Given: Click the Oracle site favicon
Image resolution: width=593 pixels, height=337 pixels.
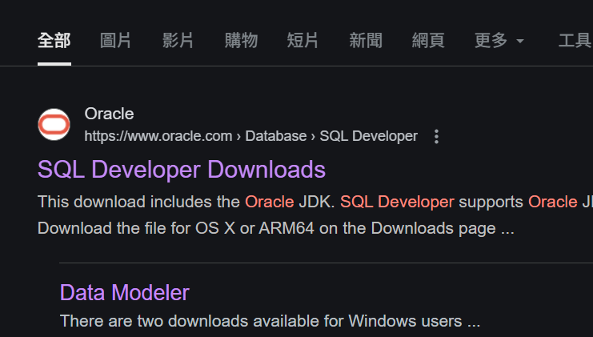Looking at the screenshot, I should tap(54, 124).
